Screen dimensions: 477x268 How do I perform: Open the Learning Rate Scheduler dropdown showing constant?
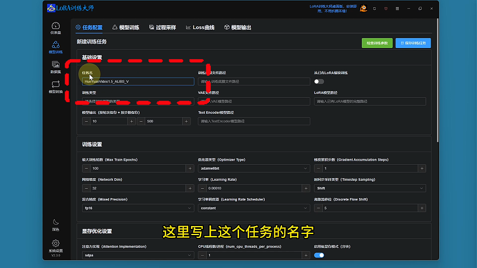pyautogui.click(x=254, y=208)
